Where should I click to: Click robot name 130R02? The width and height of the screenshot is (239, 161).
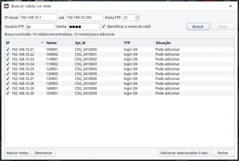pyautogui.click(x=52, y=83)
